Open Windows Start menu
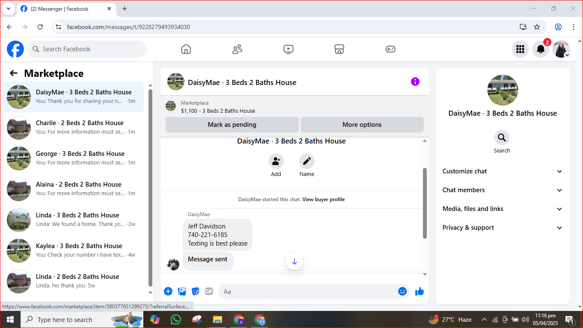 [x=10, y=319]
